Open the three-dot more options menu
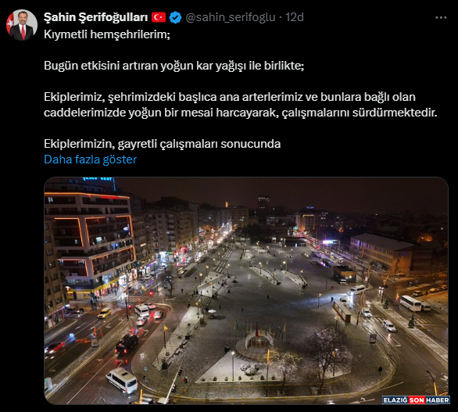 click(441, 17)
